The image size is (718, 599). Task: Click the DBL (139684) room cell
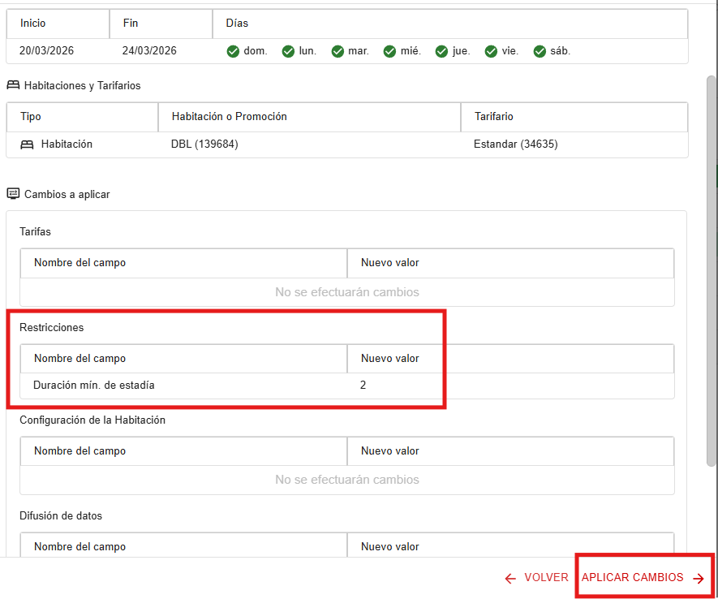(204, 144)
